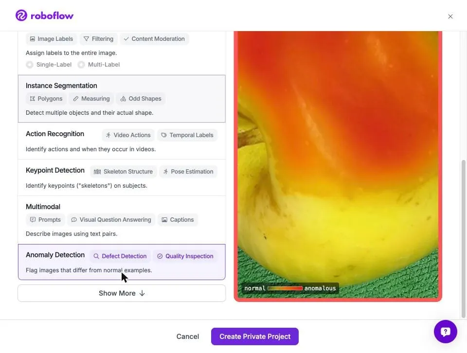Click "Flag images that differ from normal examples."

tap(89, 270)
